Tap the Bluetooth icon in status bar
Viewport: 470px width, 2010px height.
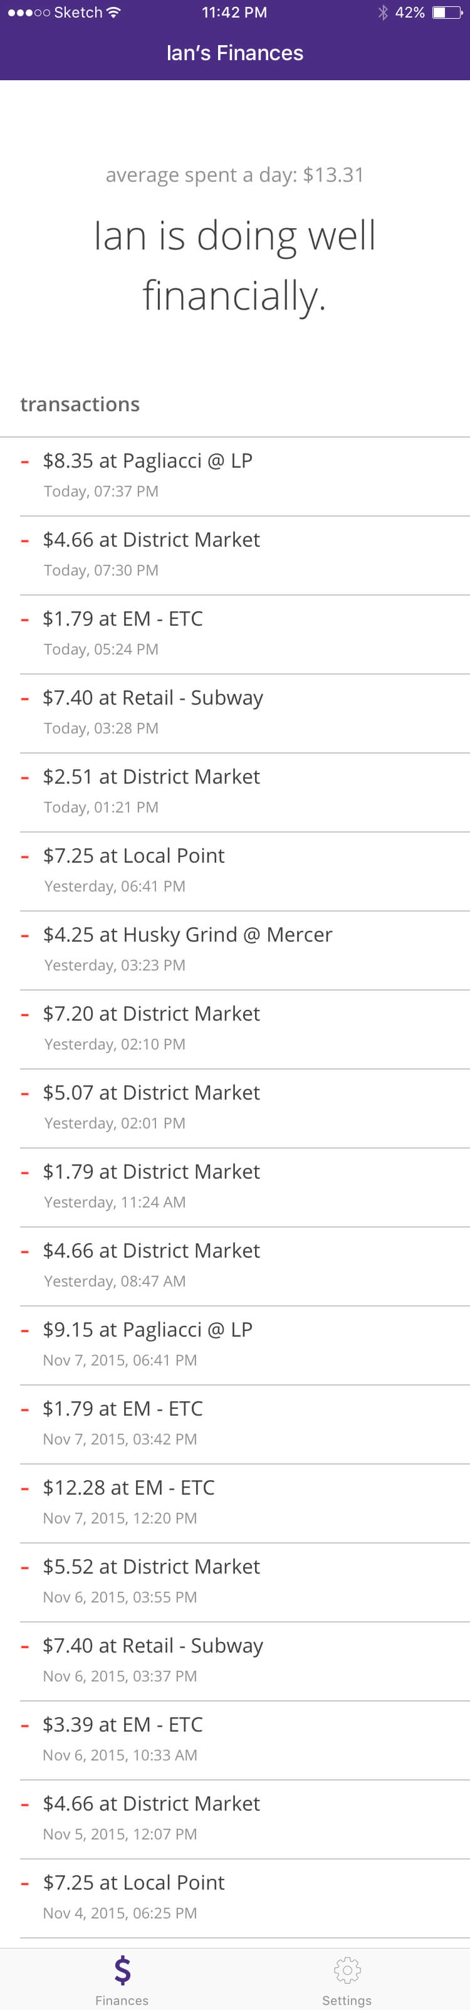pos(383,13)
